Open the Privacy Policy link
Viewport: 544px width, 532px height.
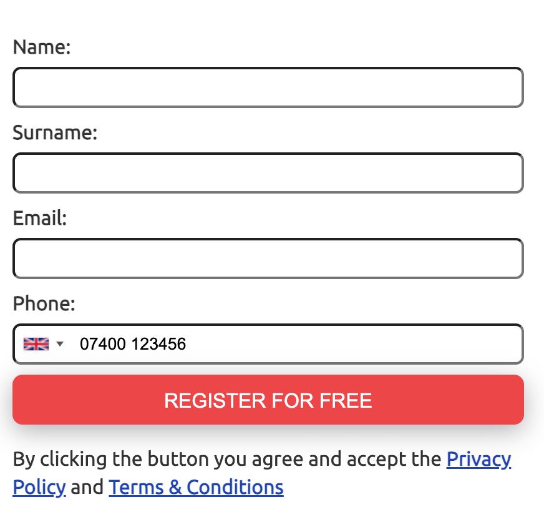point(478,459)
